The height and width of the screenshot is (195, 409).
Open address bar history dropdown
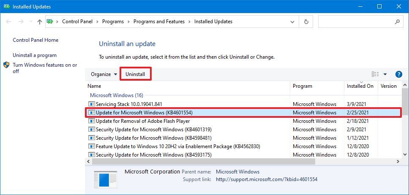[292, 22]
